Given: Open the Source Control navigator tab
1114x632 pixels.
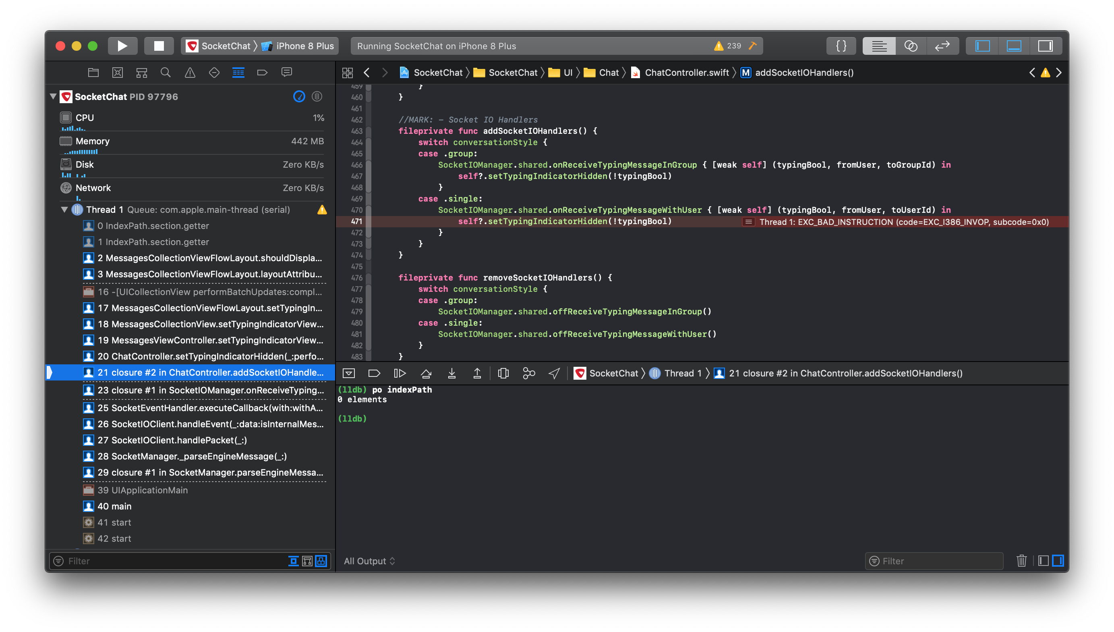Looking at the screenshot, I should click(x=118, y=73).
